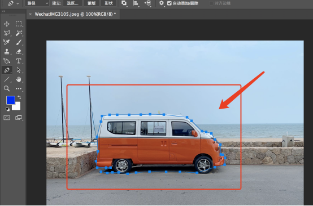Image resolution: width=313 pixels, height=206 pixels.
Task: Select the Path Selection arrow tool
Action: tap(19, 70)
